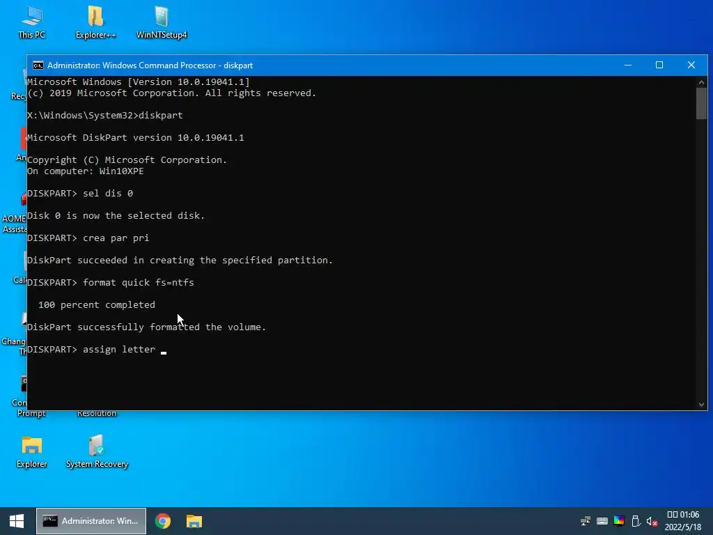Unmute the volume tray icon
The height and width of the screenshot is (535, 713).
point(652,521)
